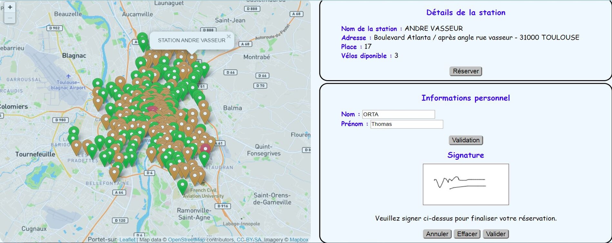Click the Prénom field containing Thomas
Screen dimensions: 612x243
pyautogui.click(x=406, y=124)
